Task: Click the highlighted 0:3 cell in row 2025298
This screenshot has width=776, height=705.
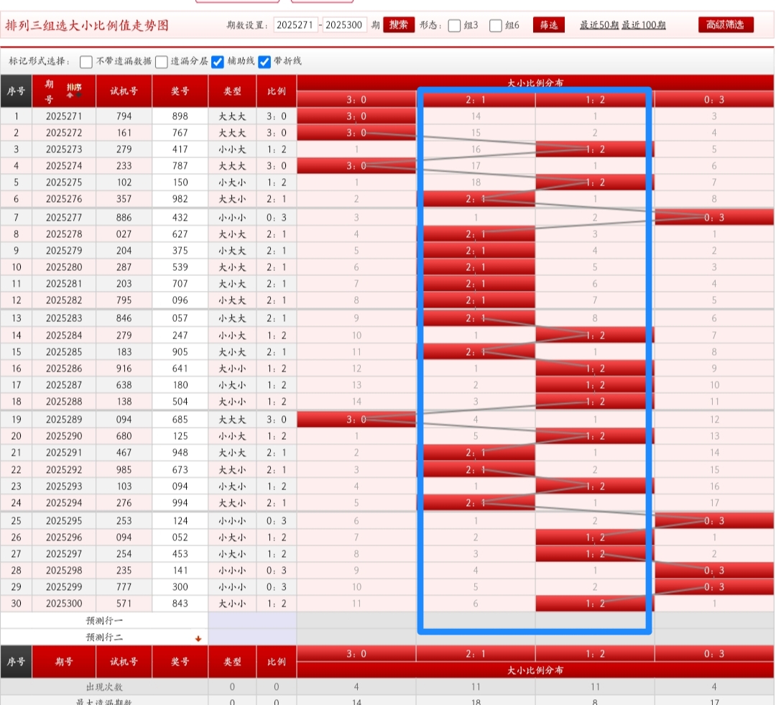Action: 714,571
